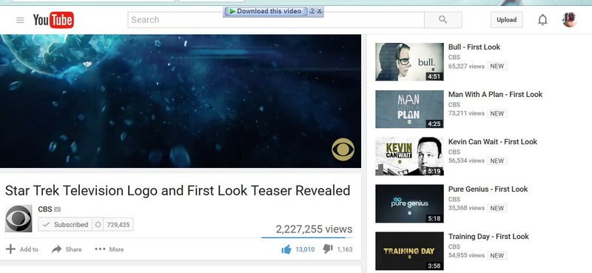Focus the YouTube search field
This screenshot has width=592, height=273.
276,20
